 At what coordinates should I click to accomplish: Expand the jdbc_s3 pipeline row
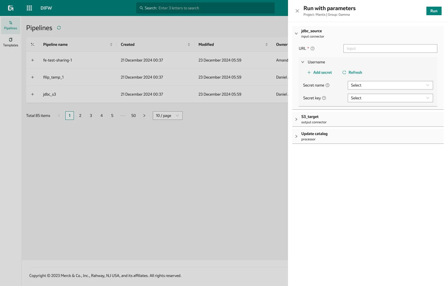33,94
